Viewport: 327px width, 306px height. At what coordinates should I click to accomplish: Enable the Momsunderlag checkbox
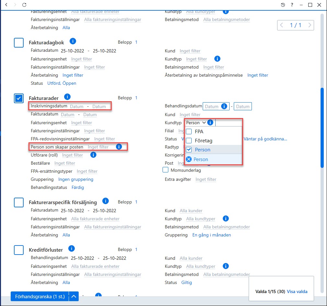[x=165, y=170]
